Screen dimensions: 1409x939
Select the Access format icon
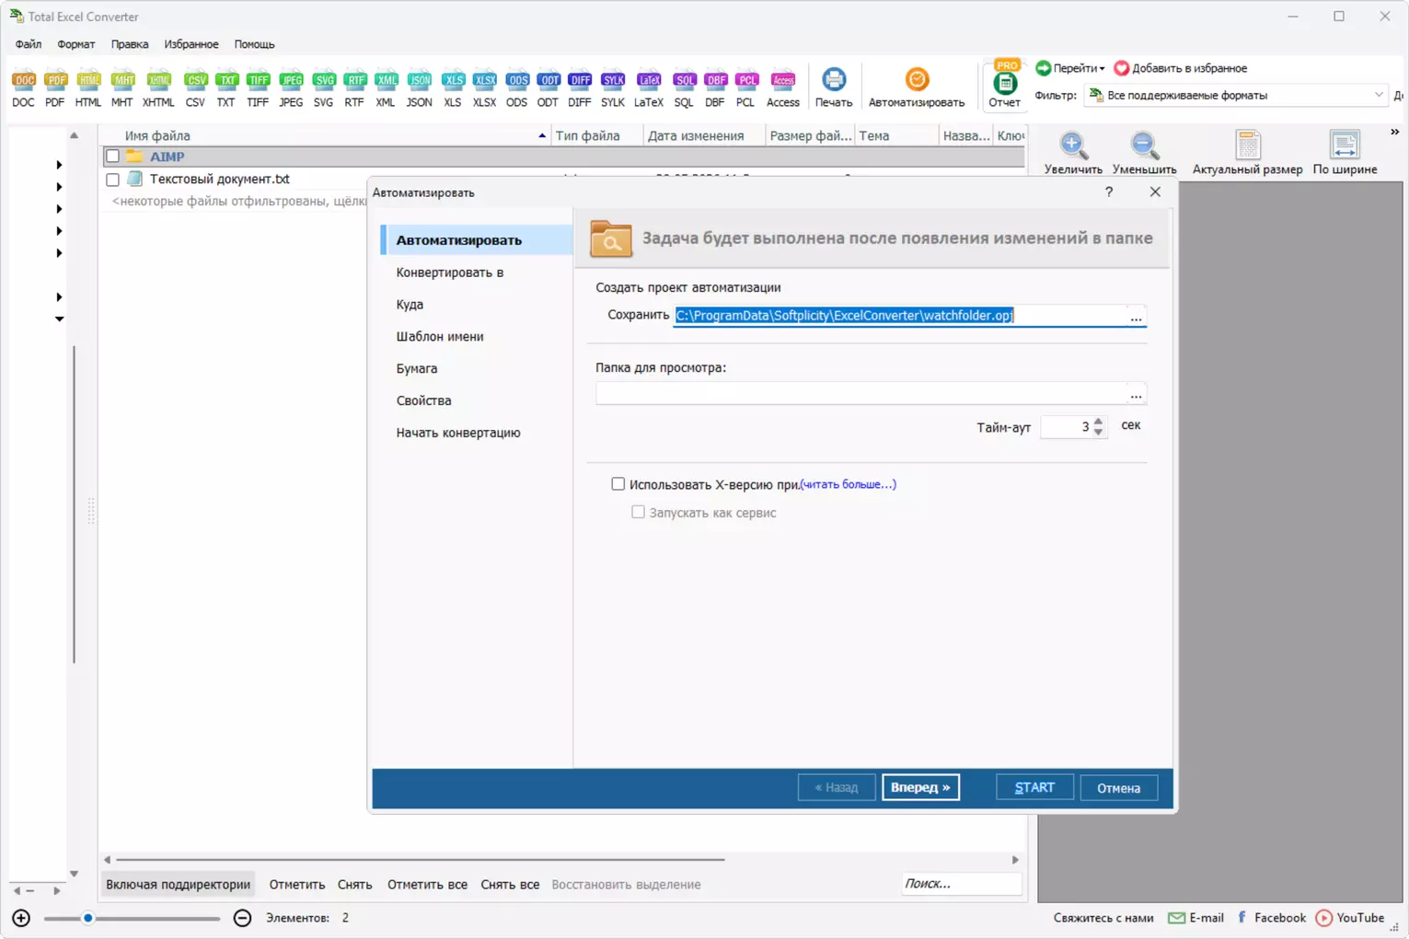tap(783, 87)
